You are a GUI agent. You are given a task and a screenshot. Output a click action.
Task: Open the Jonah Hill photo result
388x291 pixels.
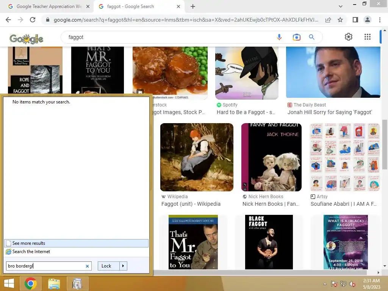[333, 72]
